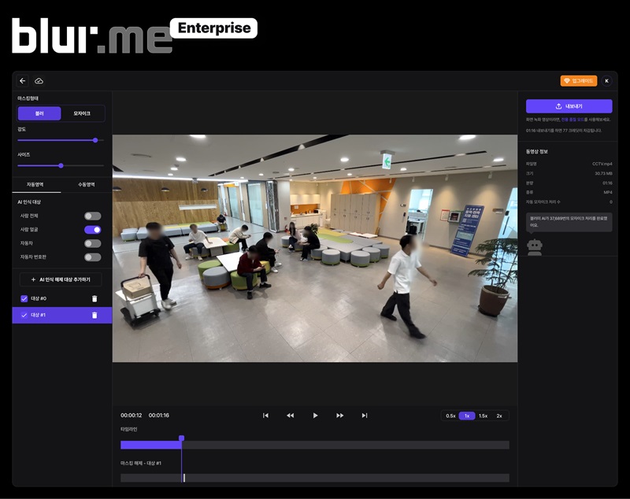This screenshot has height=499, width=630.
Task: Uncheck the 대상 #0 checkbox
Action: coord(24,299)
